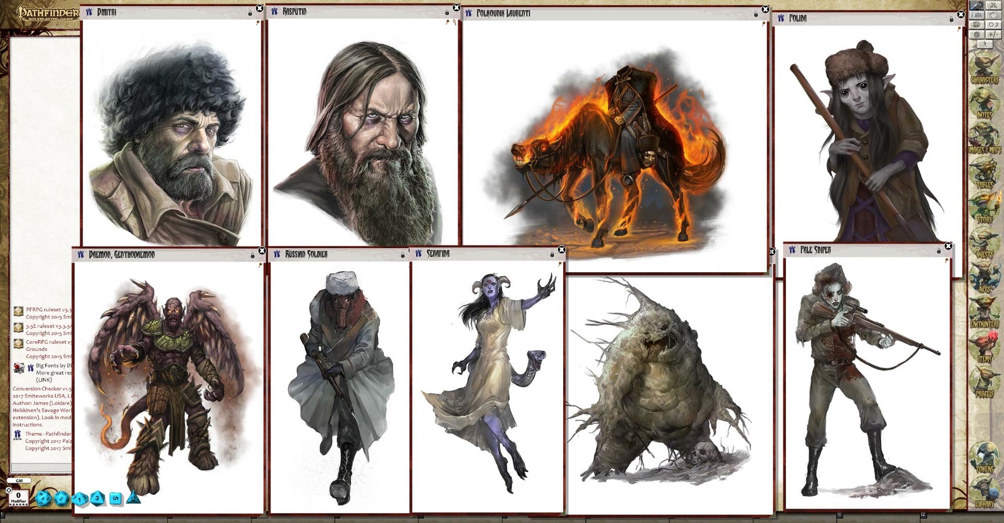Click the chat entry input field
The height and width of the screenshot is (523, 1004).
41,468
